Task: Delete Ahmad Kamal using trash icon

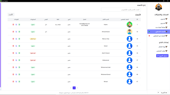Action: point(13,32)
